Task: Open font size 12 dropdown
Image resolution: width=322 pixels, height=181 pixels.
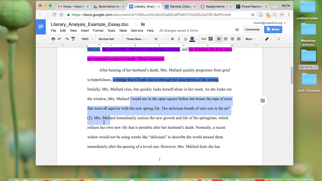Action: point(160,39)
